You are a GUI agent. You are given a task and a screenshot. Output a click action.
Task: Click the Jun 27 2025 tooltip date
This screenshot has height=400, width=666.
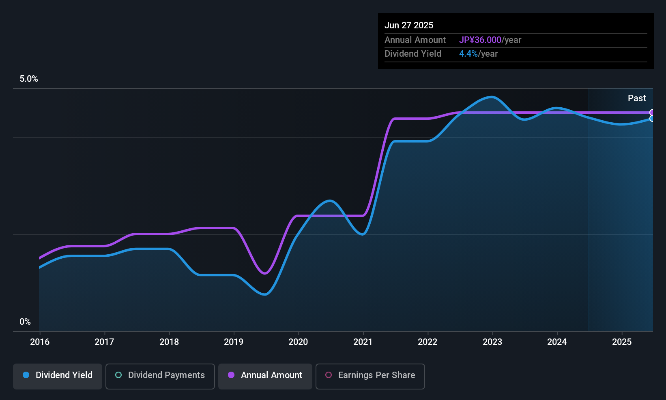coord(409,25)
